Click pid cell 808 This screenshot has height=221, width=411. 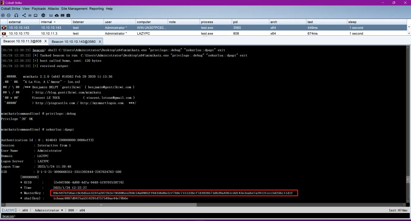pyautogui.click(x=251, y=34)
